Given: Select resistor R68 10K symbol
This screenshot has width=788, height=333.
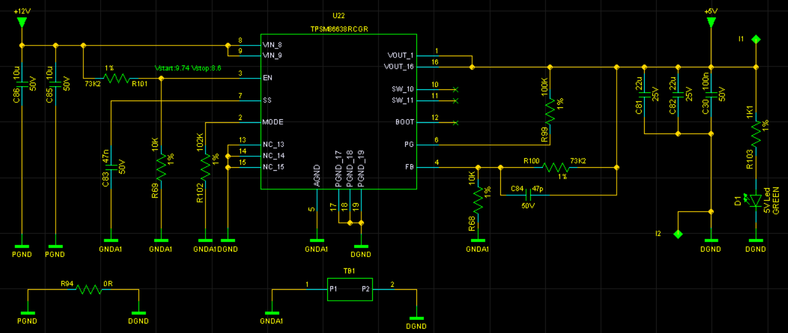Looking at the screenshot, I should 478,200.
